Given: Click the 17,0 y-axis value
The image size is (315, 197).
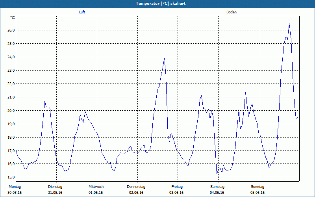Looking at the screenshot, I should [11, 151].
